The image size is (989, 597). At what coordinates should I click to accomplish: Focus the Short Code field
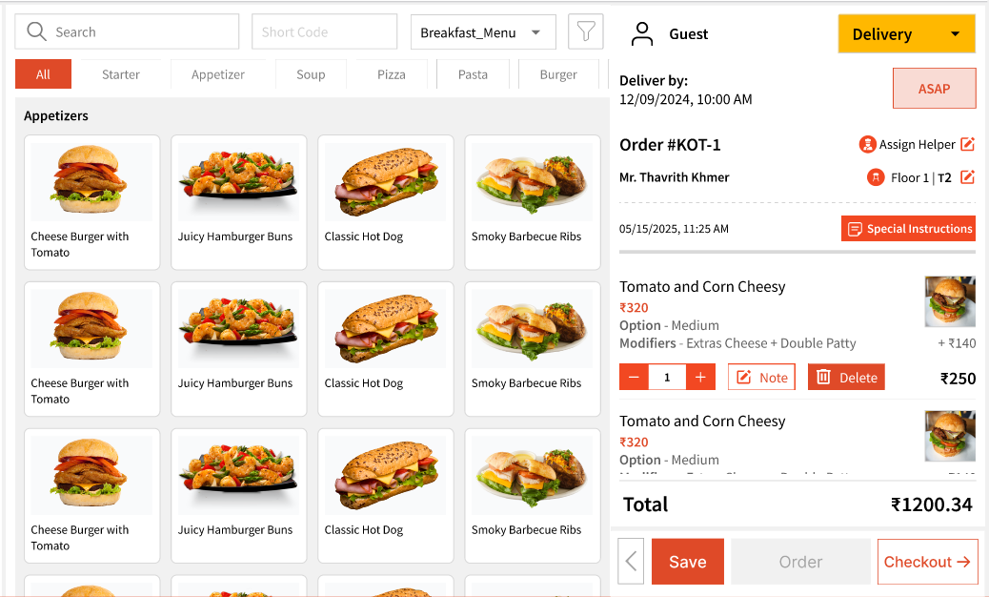tap(324, 31)
